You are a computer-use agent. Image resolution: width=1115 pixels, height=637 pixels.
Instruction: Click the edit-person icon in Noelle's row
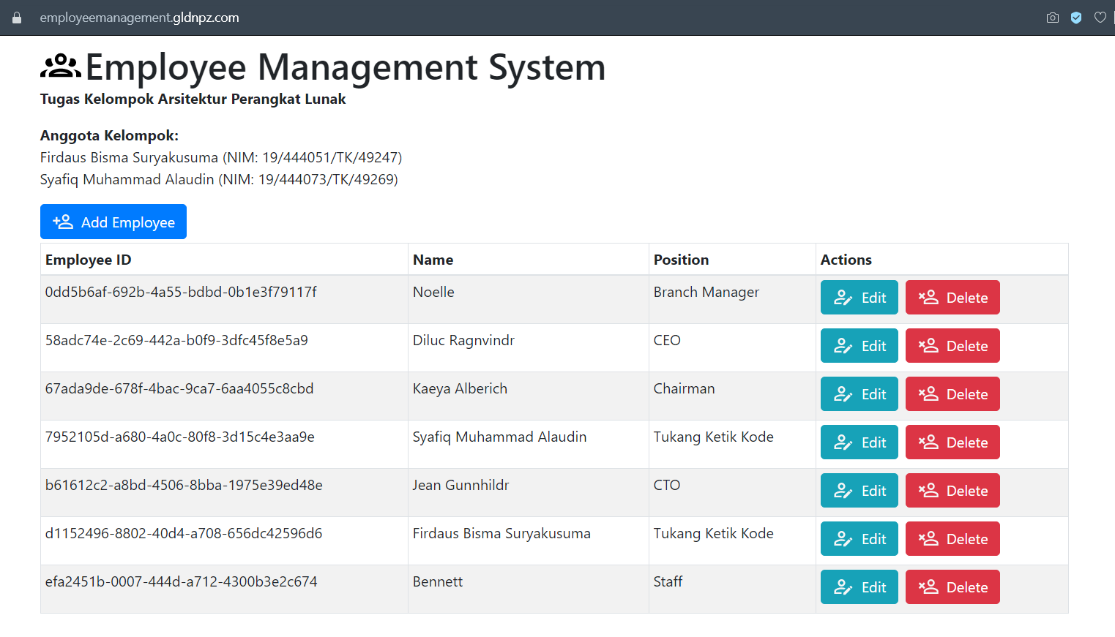coord(842,297)
